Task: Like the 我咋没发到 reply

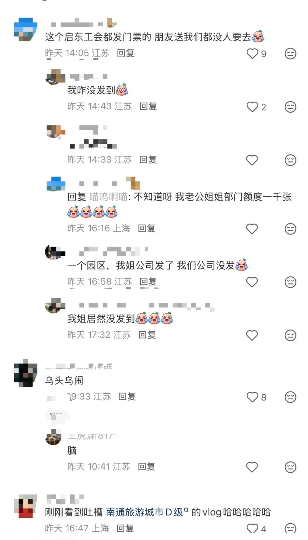Action: pos(252,107)
